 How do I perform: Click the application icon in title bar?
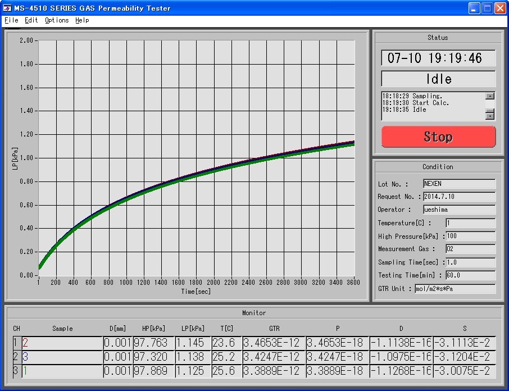pyautogui.click(x=8, y=8)
